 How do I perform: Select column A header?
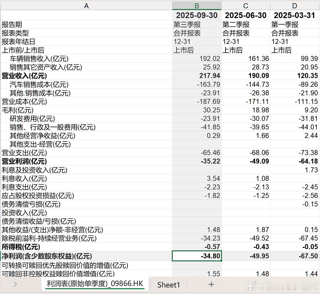(x=86, y=6)
